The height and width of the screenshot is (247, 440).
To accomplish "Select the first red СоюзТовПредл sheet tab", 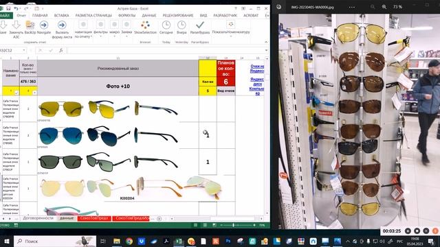I will [x=94, y=218].
